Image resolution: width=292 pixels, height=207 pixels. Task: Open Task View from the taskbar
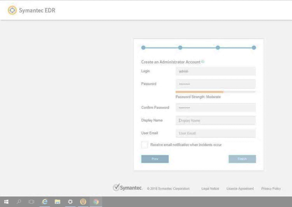pyautogui.click(x=31, y=202)
